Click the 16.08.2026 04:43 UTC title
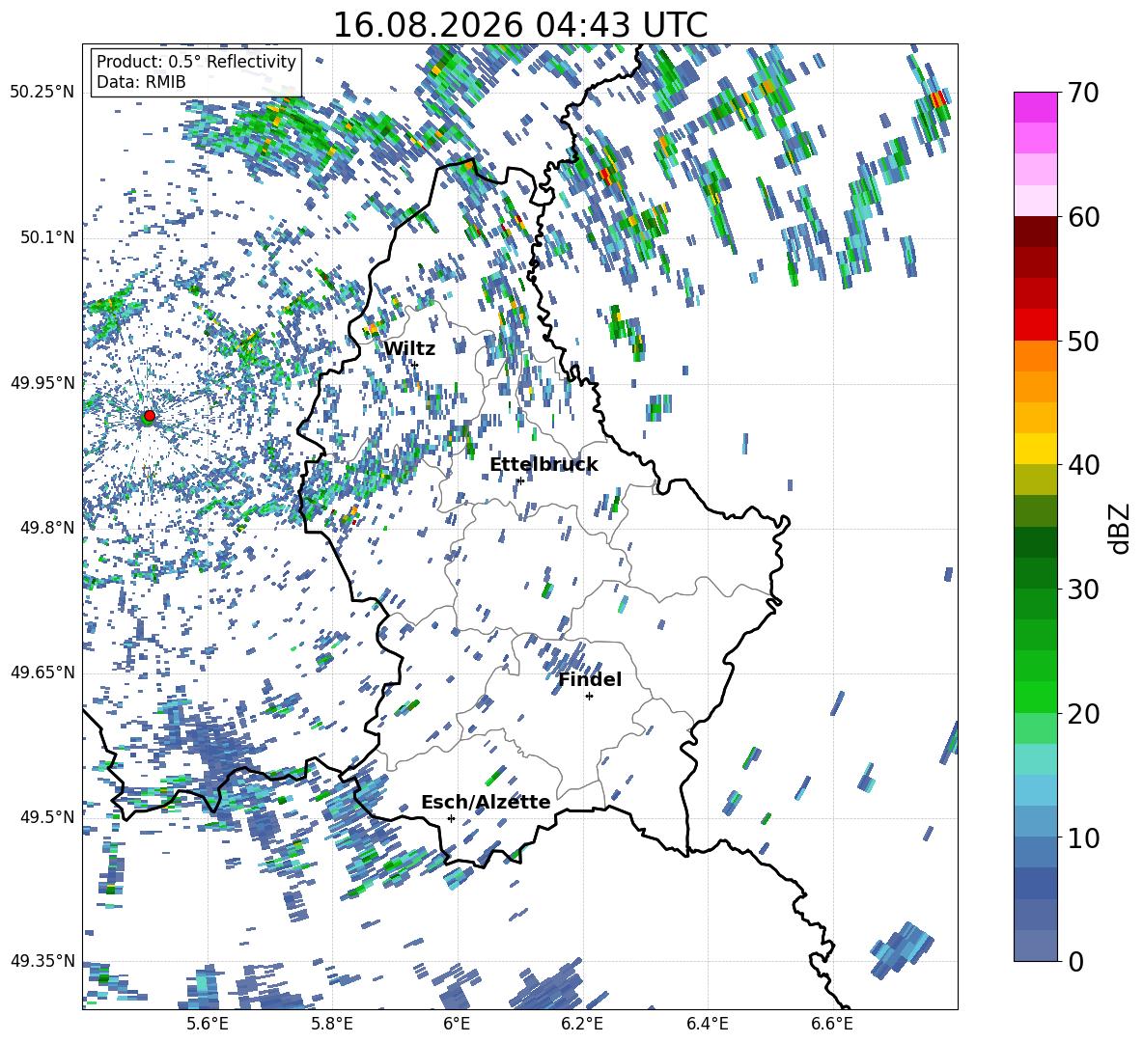 point(519,25)
